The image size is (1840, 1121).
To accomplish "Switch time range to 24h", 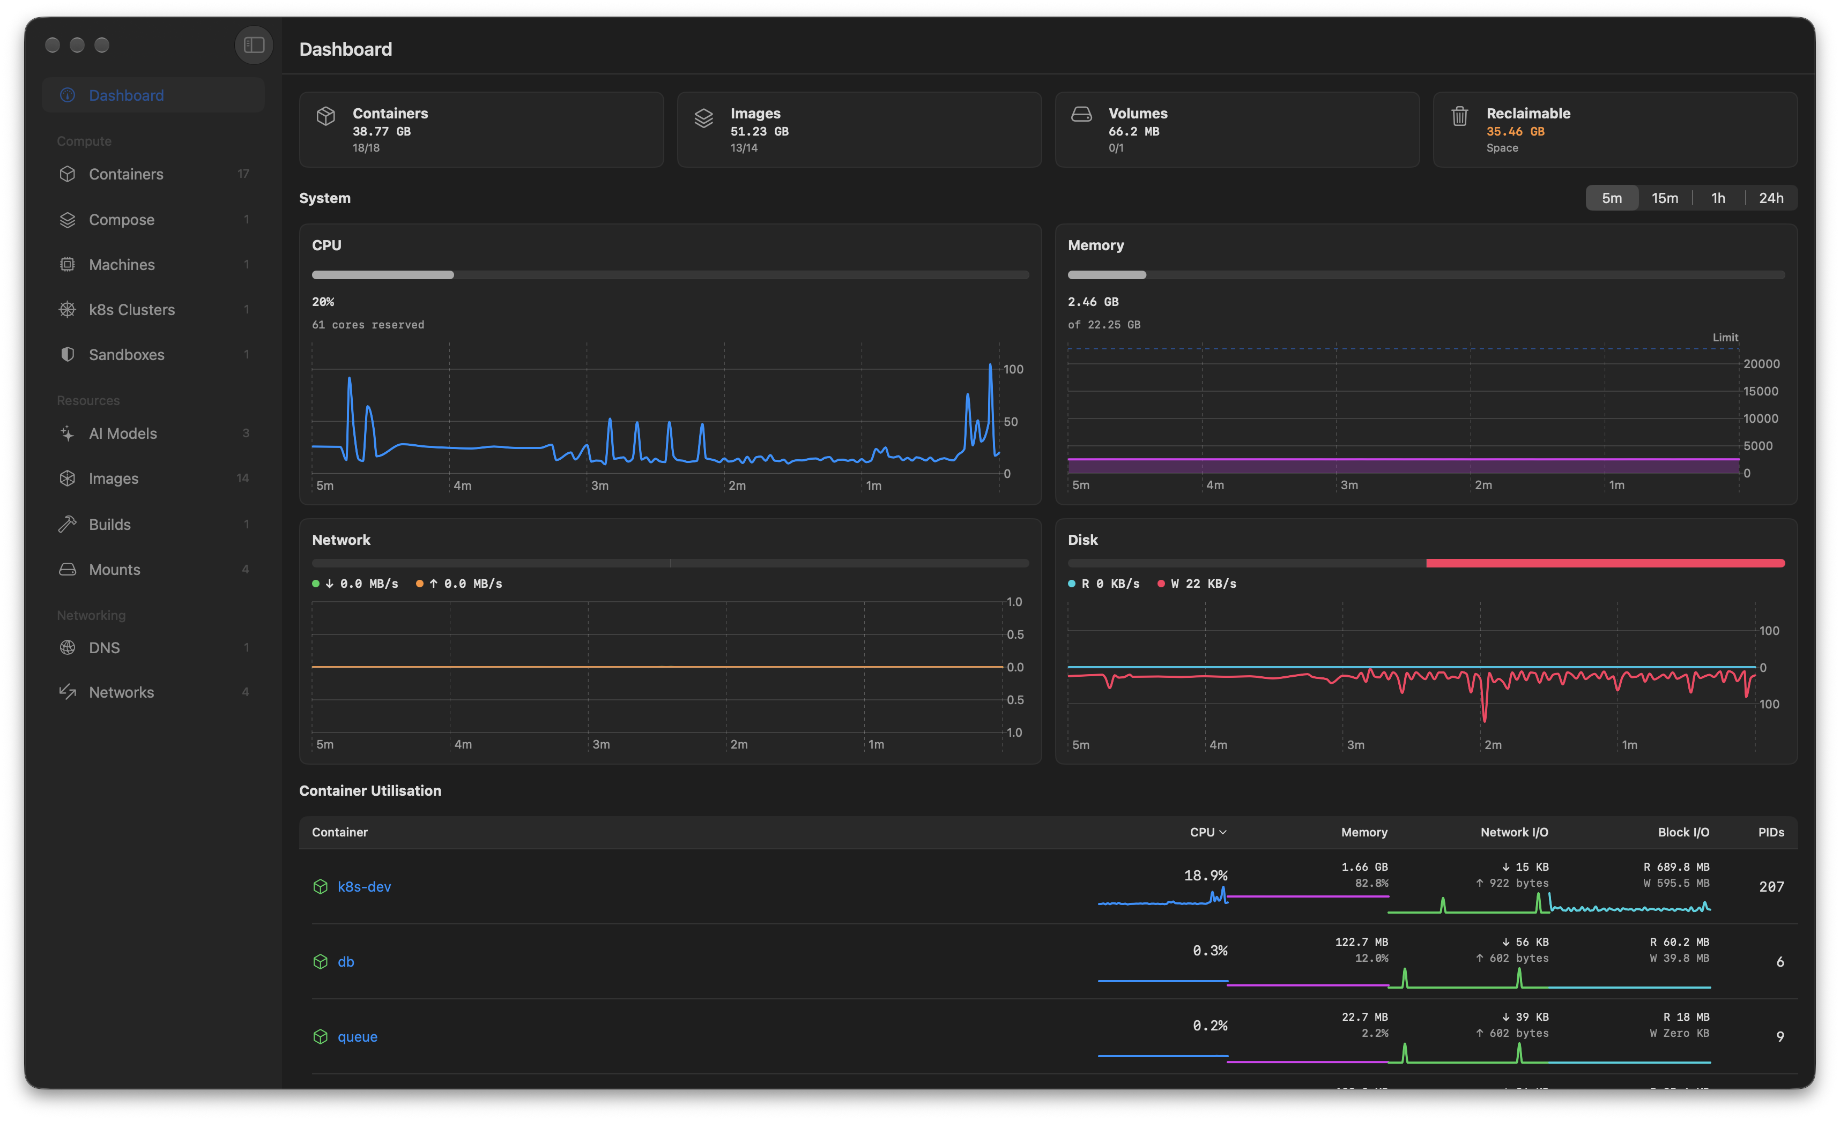I will pyautogui.click(x=1770, y=198).
